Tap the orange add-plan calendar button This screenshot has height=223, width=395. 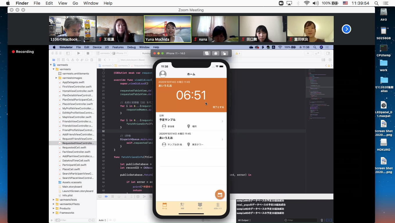pos(220,195)
